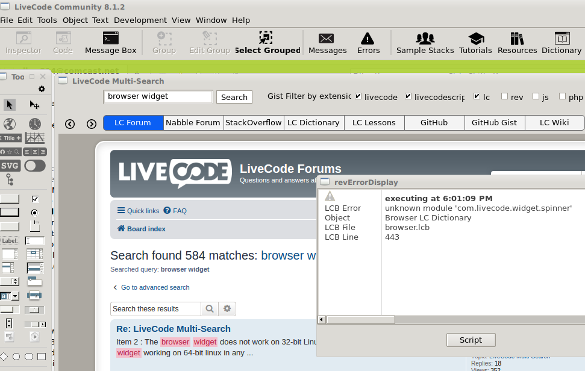Pick the Switch Button widget
This screenshot has width=585, height=371.
pyautogui.click(x=35, y=166)
